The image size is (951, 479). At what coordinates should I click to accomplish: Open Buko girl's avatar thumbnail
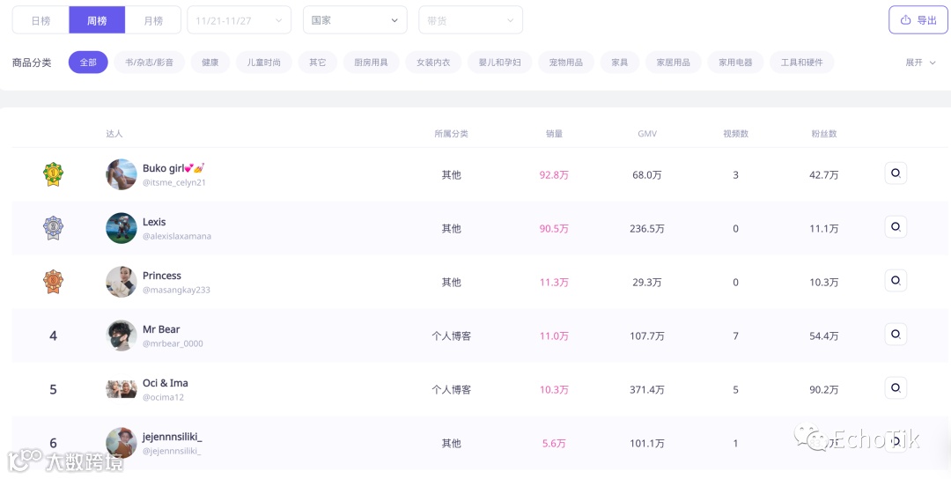click(x=122, y=174)
